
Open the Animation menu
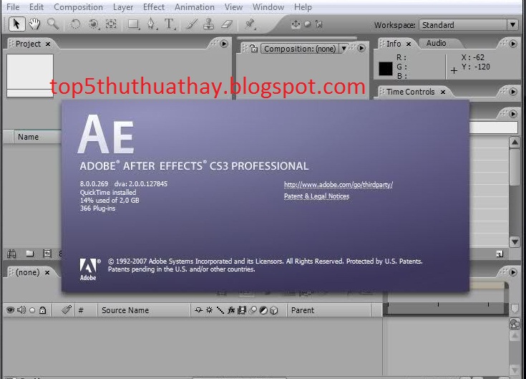click(194, 7)
